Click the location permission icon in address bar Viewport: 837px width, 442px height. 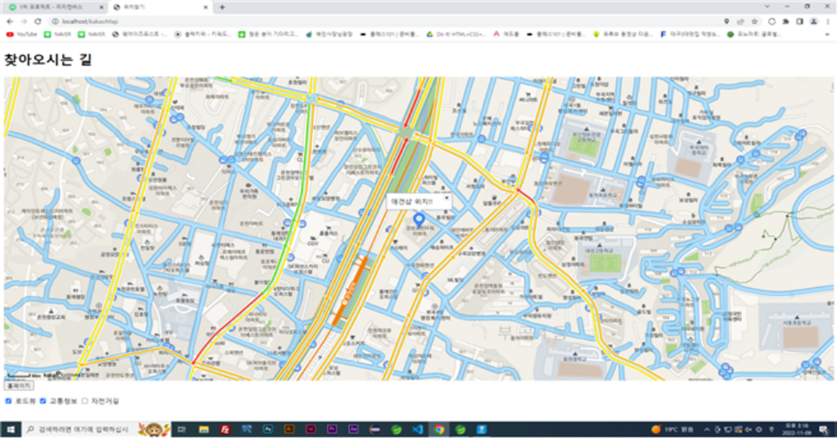pos(727,22)
